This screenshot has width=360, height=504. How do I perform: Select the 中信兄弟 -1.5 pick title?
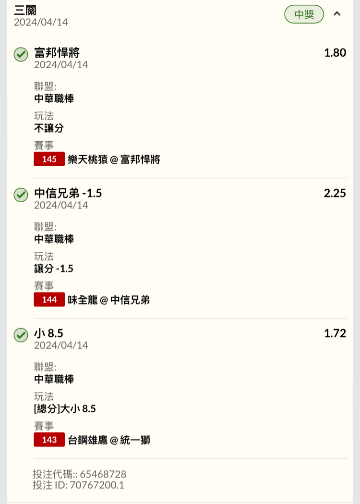pyautogui.click(x=68, y=193)
